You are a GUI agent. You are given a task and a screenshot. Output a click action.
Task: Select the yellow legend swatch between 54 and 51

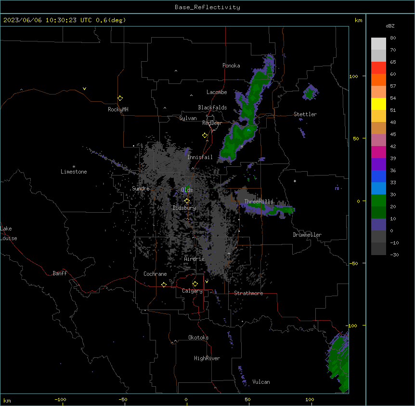tap(378, 104)
